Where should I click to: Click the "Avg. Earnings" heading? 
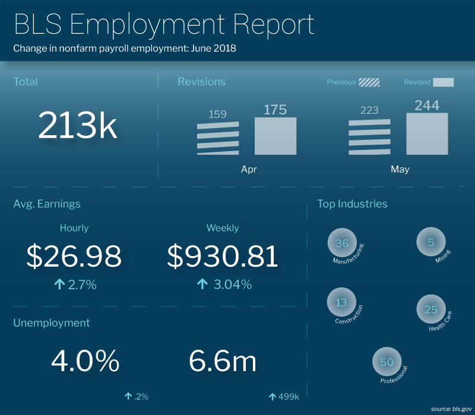[x=47, y=204]
